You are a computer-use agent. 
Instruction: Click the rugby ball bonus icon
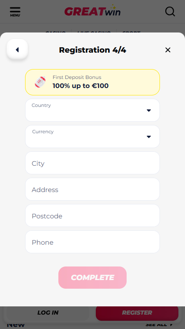[40, 82]
